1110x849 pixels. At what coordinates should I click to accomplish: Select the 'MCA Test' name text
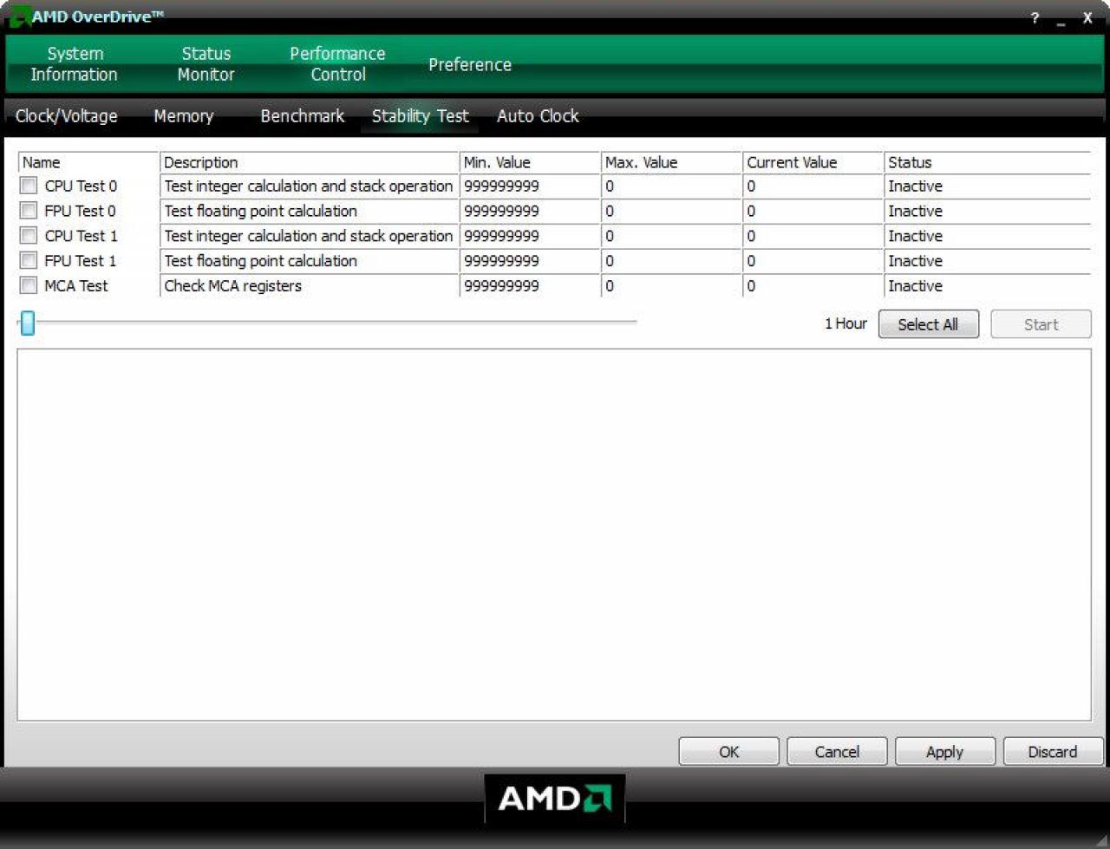coord(76,285)
